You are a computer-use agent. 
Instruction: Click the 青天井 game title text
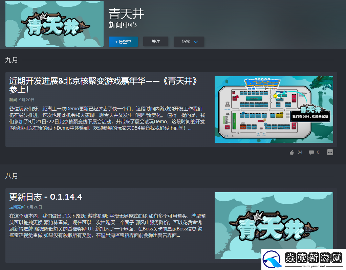(x=126, y=14)
